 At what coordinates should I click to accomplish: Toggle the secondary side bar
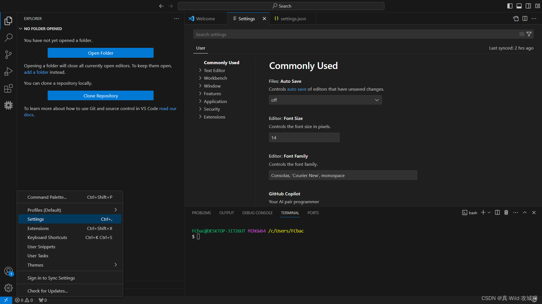(x=528, y=6)
